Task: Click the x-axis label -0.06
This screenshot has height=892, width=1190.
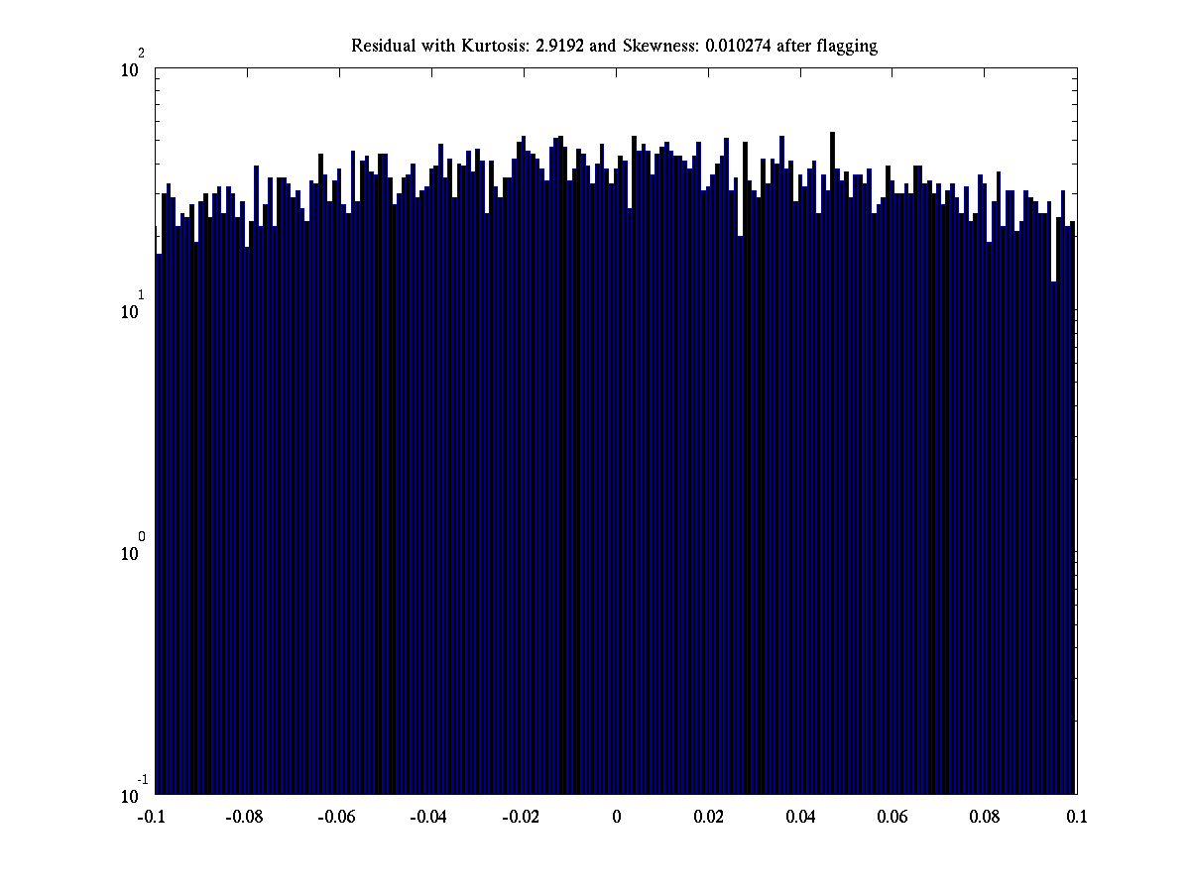Action: tap(336, 817)
